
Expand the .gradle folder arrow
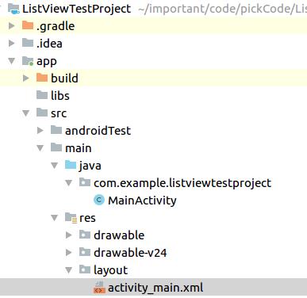11,25
